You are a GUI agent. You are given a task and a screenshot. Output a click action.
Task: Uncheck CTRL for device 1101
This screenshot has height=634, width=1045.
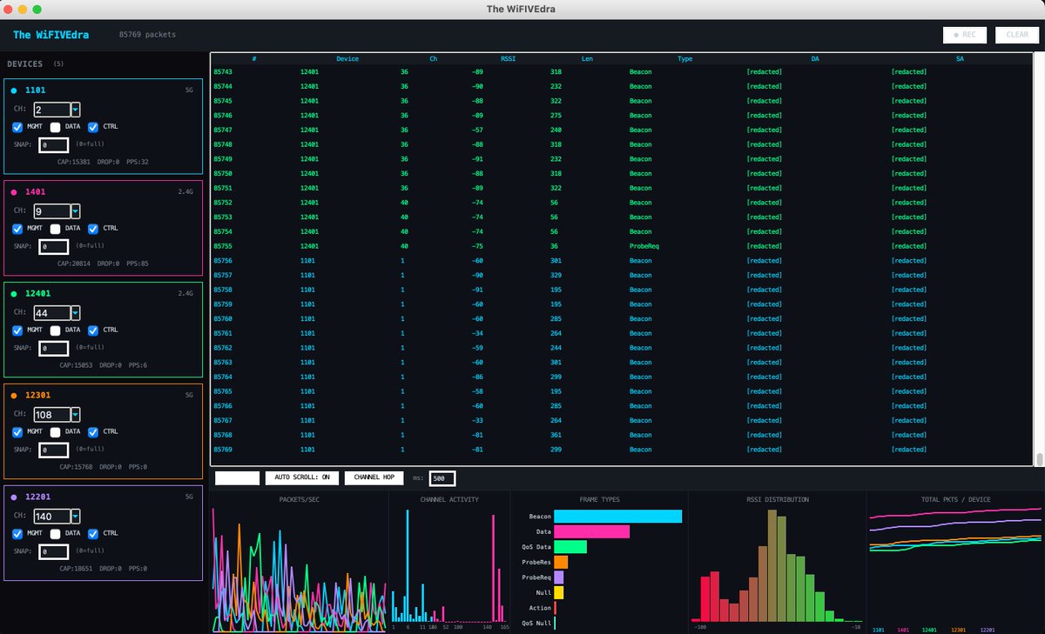click(x=93, y=127)
